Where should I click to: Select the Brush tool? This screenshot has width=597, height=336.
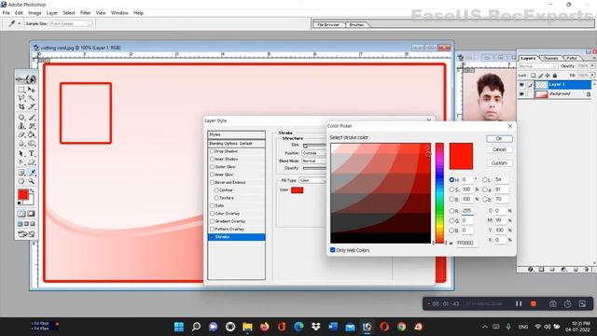(x=32, y=118)
